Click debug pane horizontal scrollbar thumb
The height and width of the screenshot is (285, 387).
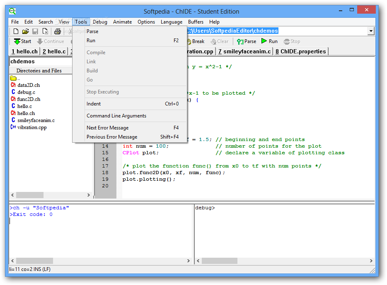220,261
